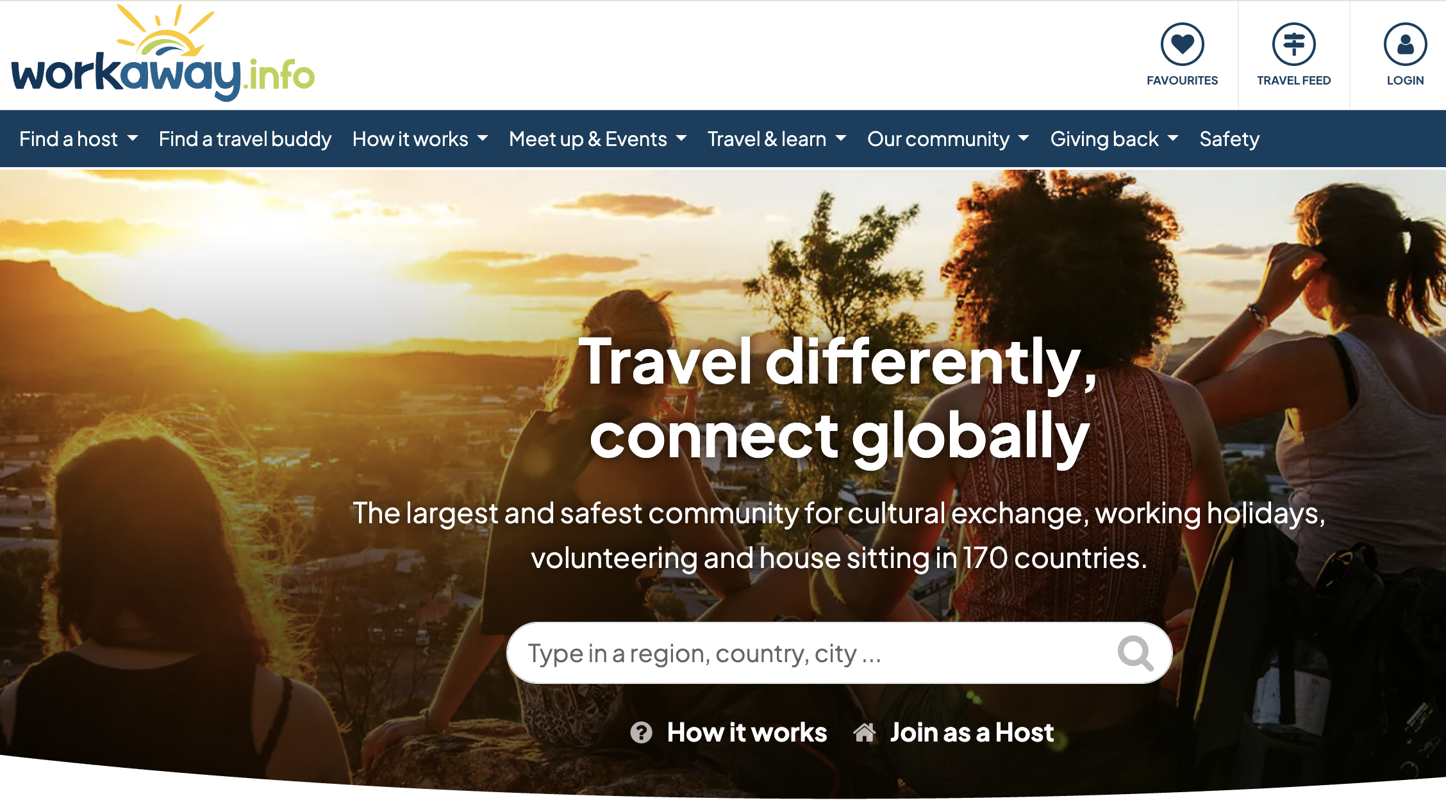Click the Login user icon
1446x812 pixels.
click(x=1405, y=44)
